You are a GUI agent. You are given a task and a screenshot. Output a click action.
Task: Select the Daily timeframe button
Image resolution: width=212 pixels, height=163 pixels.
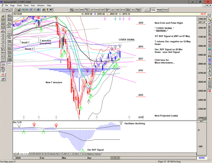point(153,10)
